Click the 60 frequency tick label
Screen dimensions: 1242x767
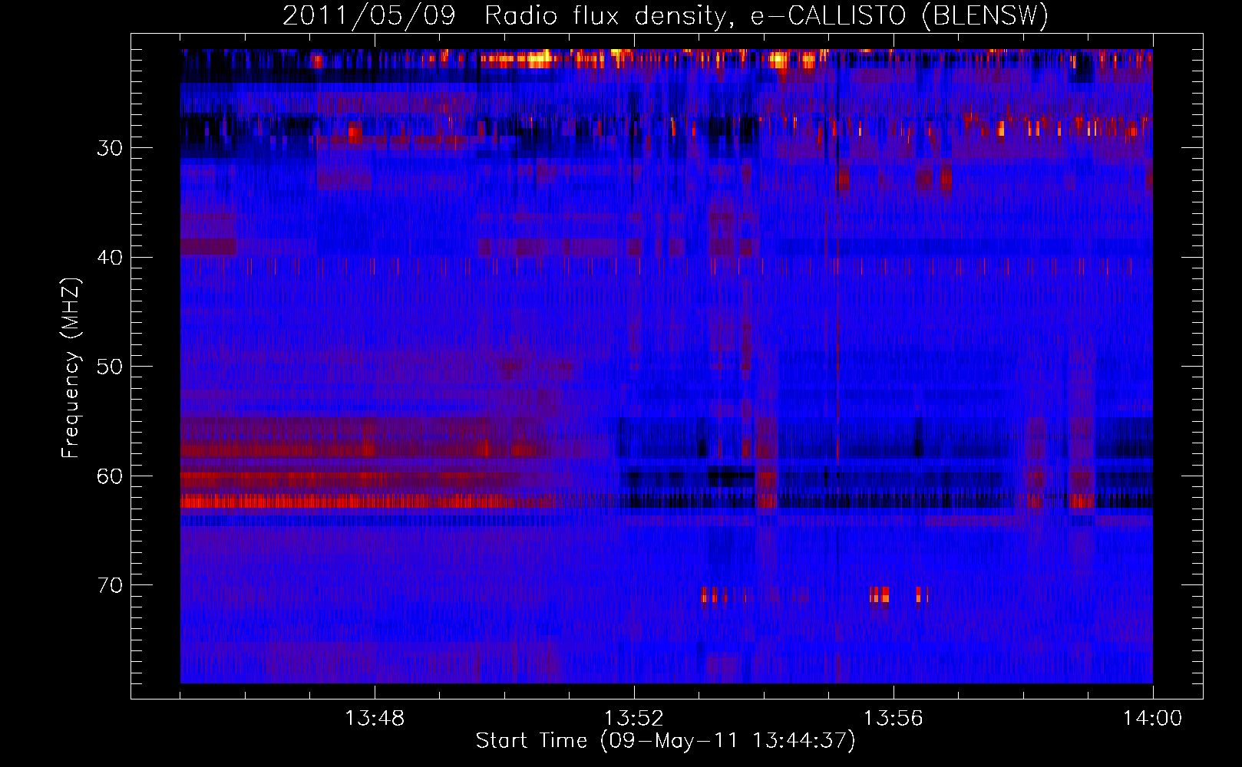coord(110,476)
